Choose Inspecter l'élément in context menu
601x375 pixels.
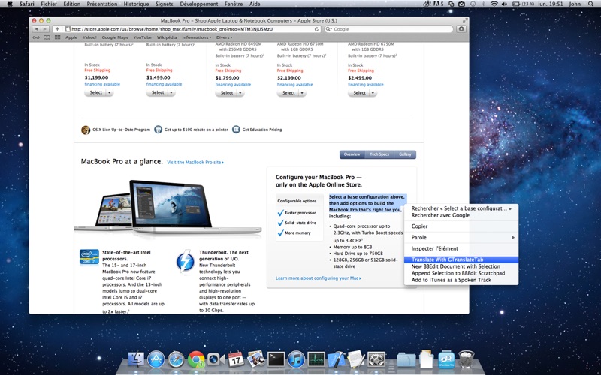tap(461, 249)
